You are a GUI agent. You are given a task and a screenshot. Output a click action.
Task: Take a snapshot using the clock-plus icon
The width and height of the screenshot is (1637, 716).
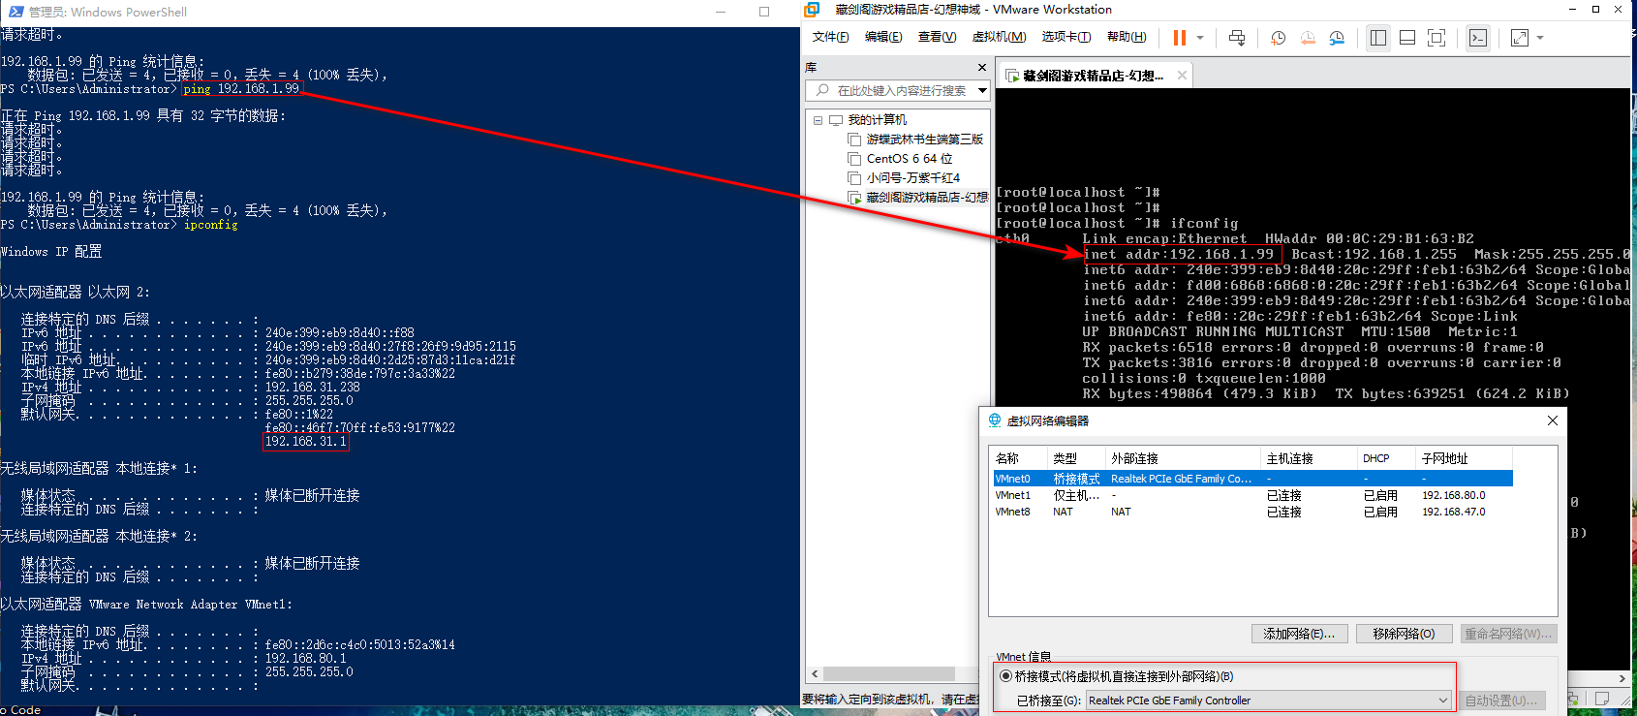pyautogui.click(x=1278, y=38)
